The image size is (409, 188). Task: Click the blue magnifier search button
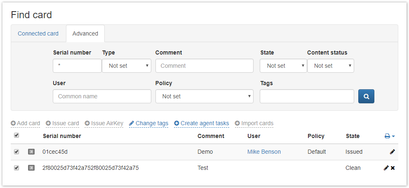(366, 96)
